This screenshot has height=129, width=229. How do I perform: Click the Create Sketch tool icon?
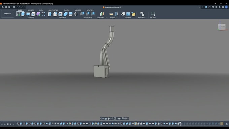pyautogui.click(x=18, y=14)
